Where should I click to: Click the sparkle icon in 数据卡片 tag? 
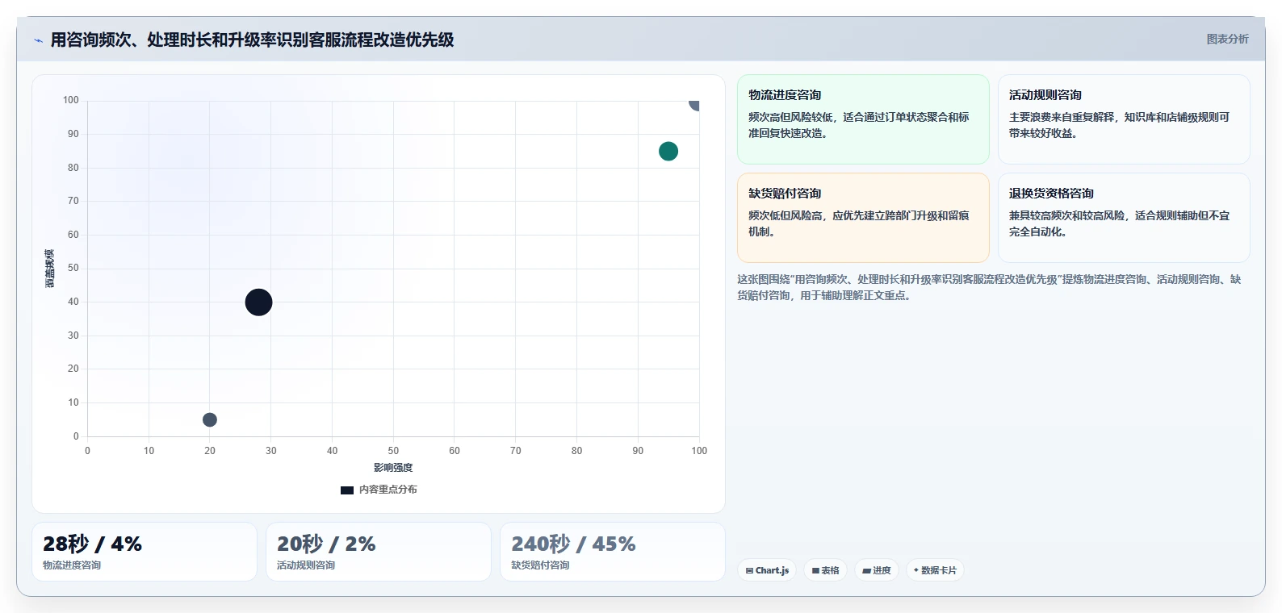(915, 570)
